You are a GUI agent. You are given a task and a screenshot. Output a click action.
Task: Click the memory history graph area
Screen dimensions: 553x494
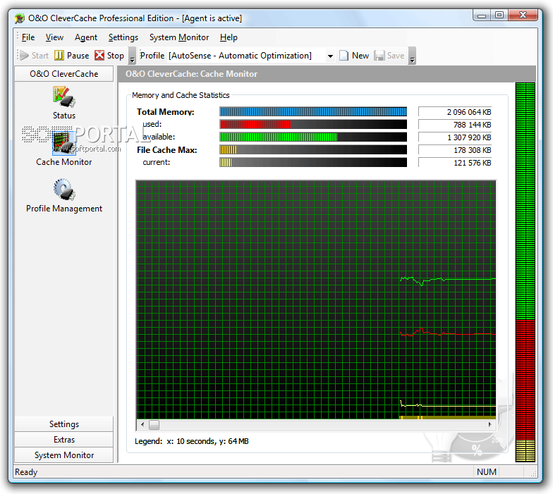(x=316, y=300)
